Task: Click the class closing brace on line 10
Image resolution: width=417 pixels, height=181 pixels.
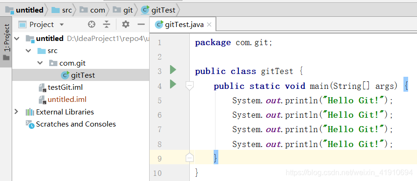Action: 196,172
